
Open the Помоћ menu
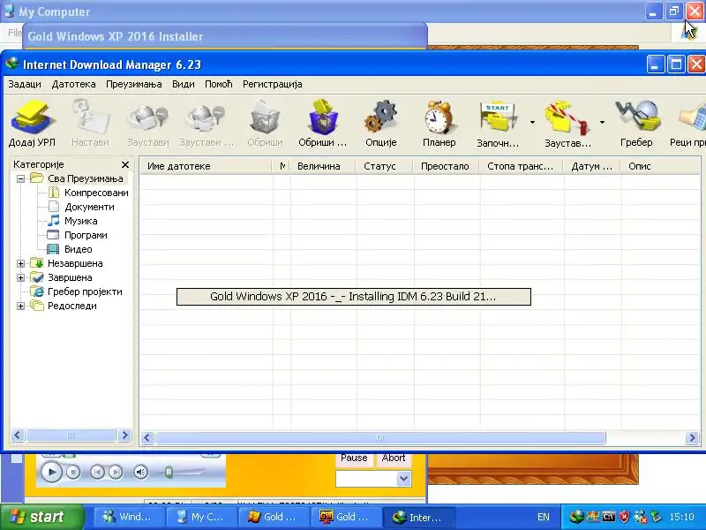click(218, 84)
